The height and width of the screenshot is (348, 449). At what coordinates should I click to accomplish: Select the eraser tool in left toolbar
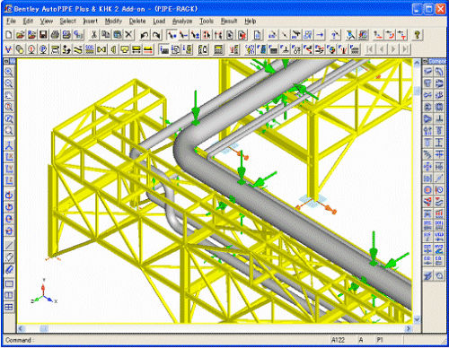[x=9, y=257]
